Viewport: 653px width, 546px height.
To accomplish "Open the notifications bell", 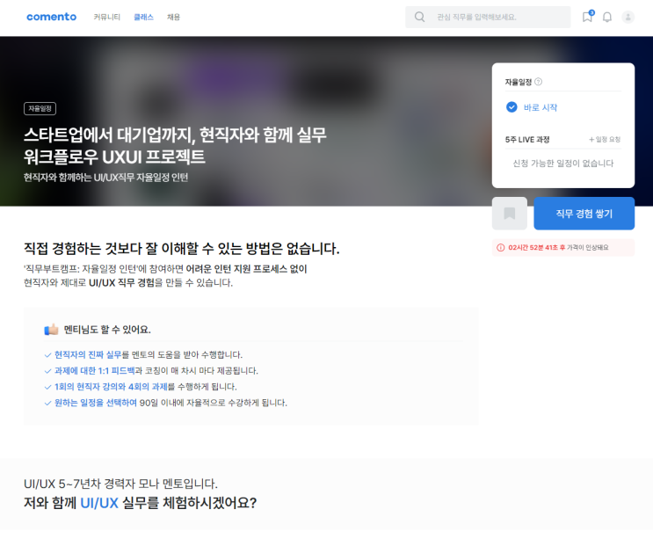I will 606,17.
